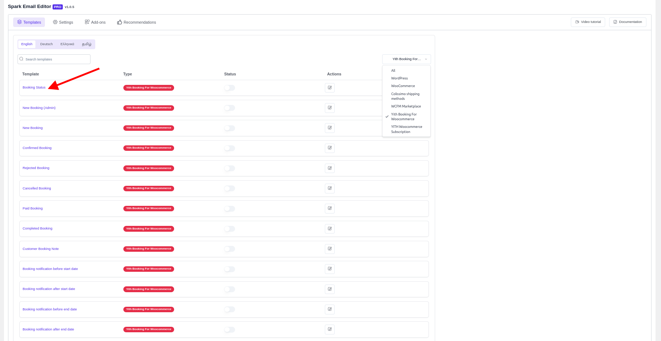This screenshot has height=341, width=661.
Task: Click edit icon for Completed Booking
Action: pos(330,229)
